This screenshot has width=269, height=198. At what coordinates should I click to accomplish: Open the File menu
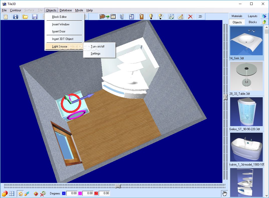click(4, 10)
